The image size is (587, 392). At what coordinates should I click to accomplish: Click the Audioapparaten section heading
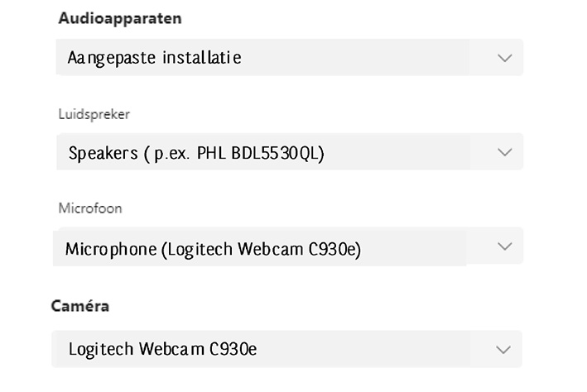tap(120, 18)
